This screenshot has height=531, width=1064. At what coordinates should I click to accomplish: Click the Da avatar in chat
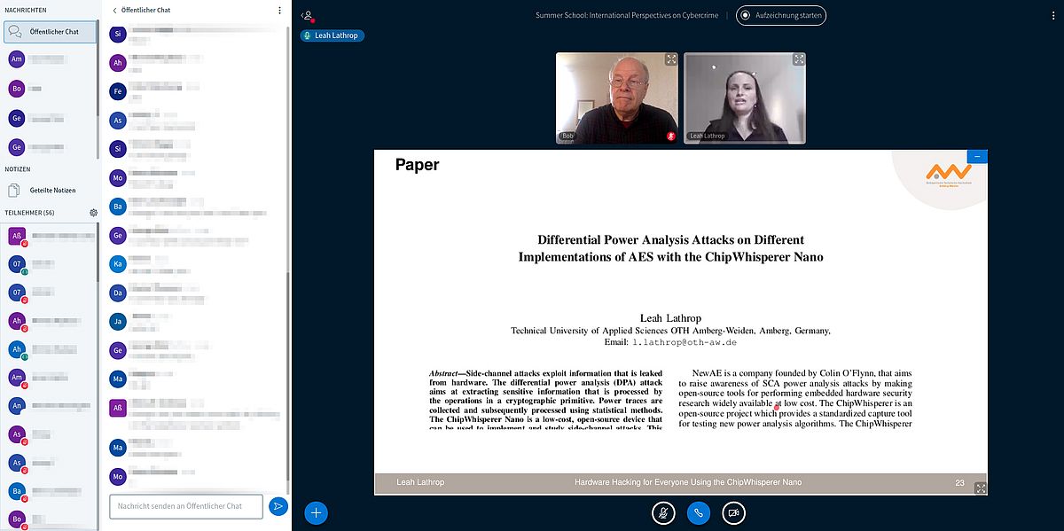[117, 292]
